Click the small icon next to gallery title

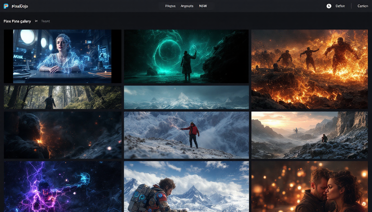36,21
